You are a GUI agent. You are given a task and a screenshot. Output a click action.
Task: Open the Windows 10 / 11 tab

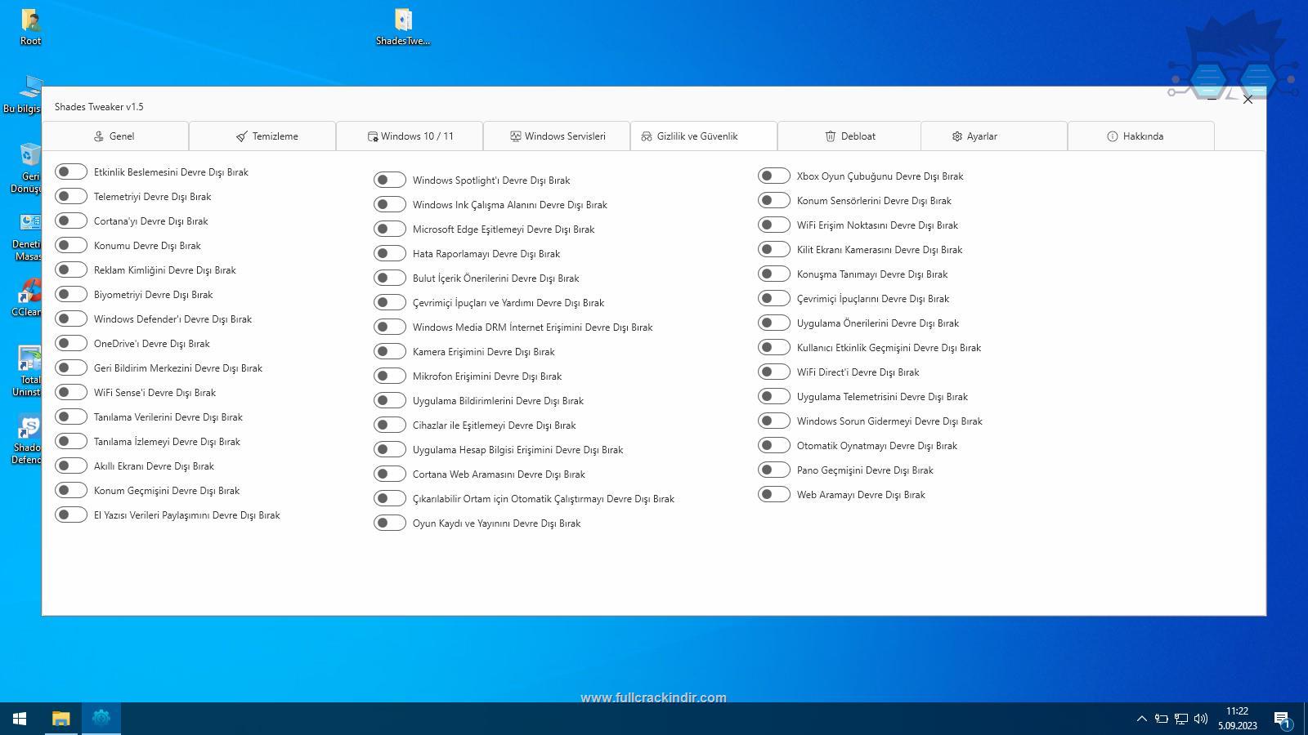coord(410,136)
